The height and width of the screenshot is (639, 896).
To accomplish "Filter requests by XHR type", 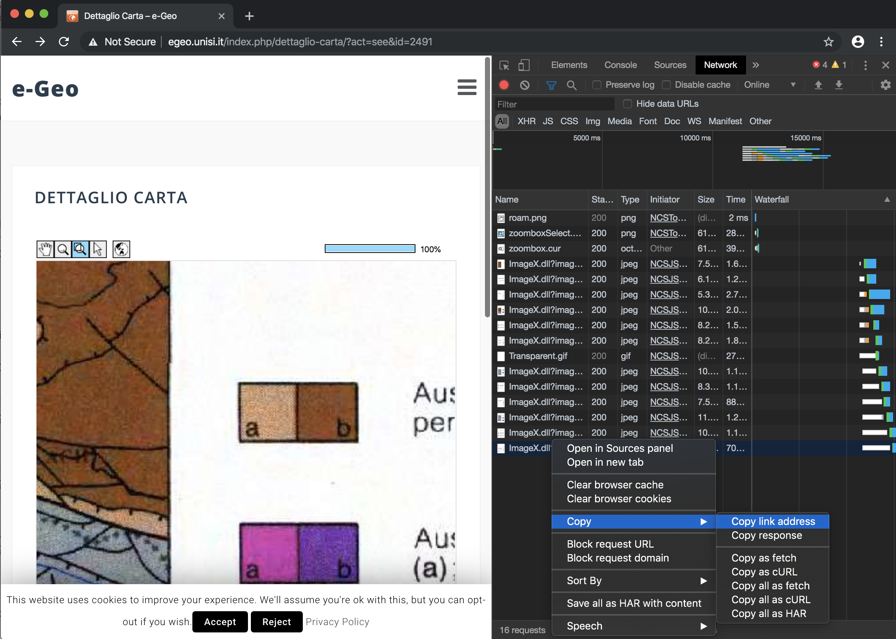I will pyautogui.click(x=526, y=121).
